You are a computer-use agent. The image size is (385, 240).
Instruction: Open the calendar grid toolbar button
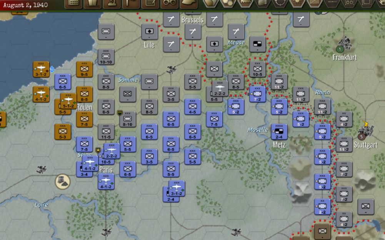tap(73, 4)
